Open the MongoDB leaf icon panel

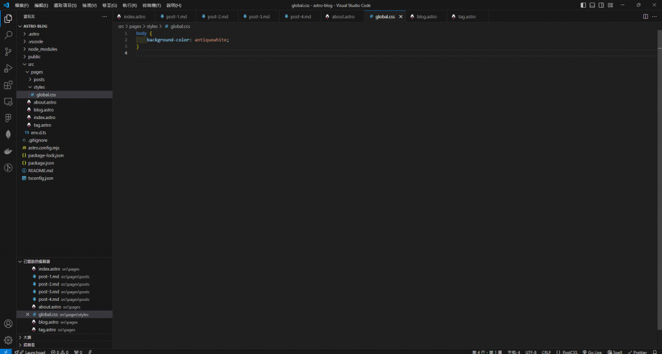coord(8,135)
